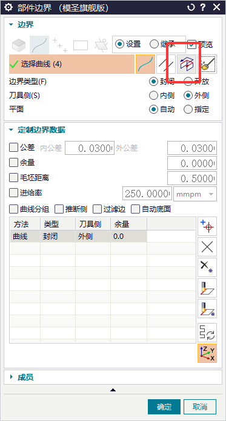Click the 确定 button
Viewport: 226px width, 421px height.
tap(164, 406)
